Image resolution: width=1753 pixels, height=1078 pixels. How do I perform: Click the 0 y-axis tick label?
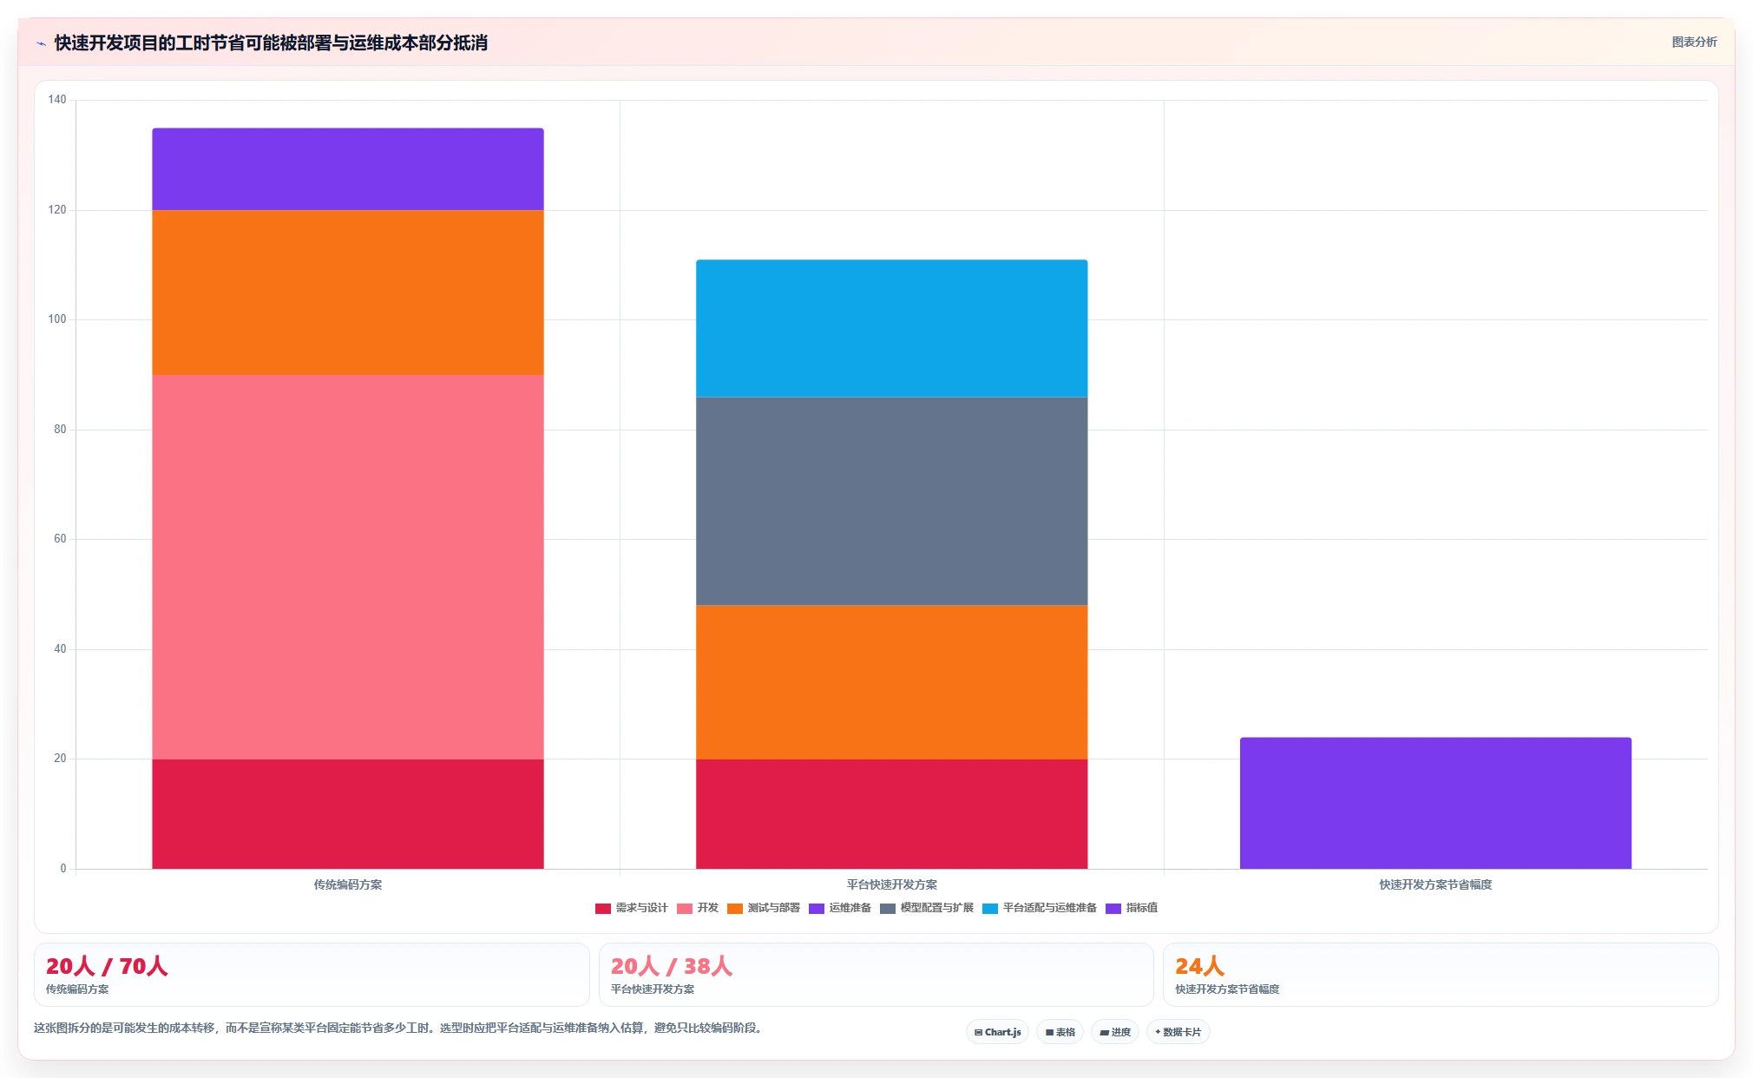63,869
